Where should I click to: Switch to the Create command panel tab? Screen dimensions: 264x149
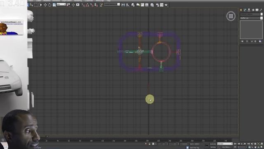pyautogui.click(x=241, y=10)
